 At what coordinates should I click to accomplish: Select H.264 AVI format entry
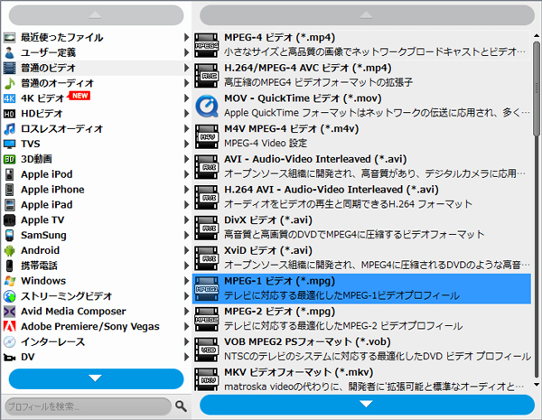click(x=361, y=197)
